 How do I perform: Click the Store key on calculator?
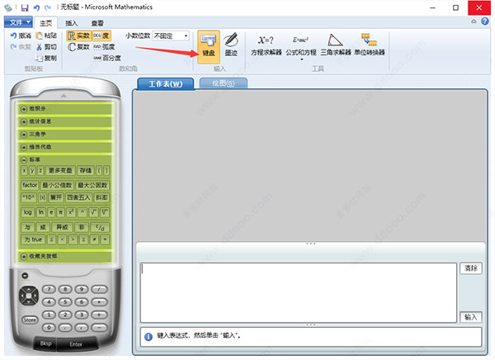click(x=30, y=320)
